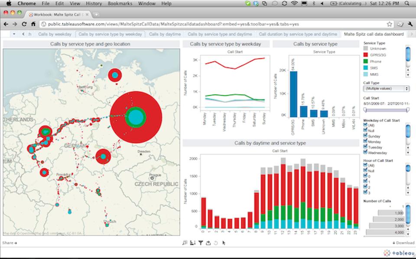Reload the page with refresh icon
Screen dimensions: 416x259
[24, 24]
